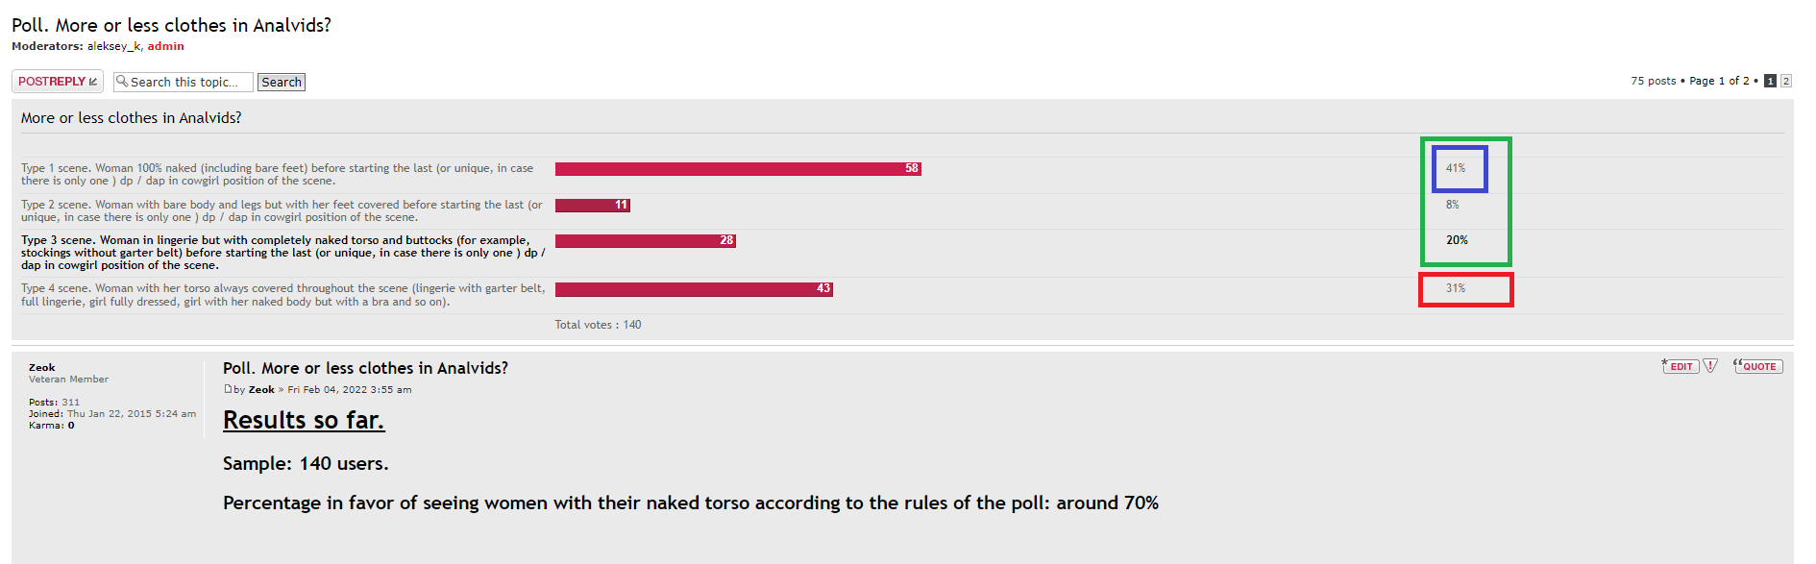Click Zeok's name in the post byline

coord(261,390)
